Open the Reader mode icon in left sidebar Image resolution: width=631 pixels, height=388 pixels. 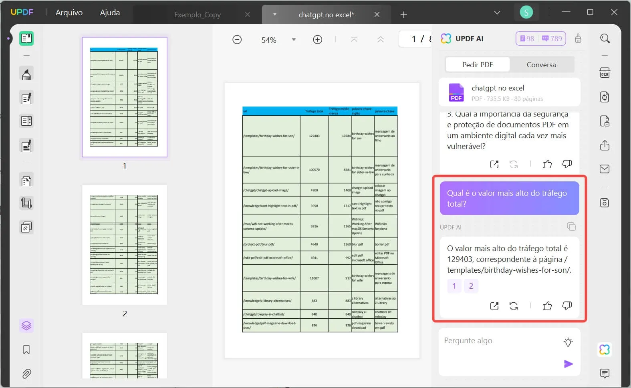click(26, 38)
